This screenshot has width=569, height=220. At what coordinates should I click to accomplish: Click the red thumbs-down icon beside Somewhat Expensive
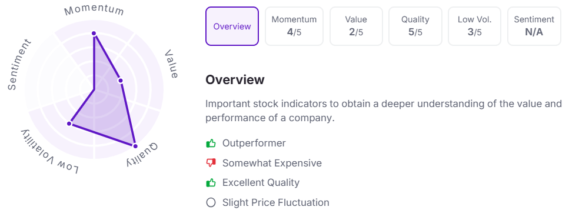(x=211, y=164)
